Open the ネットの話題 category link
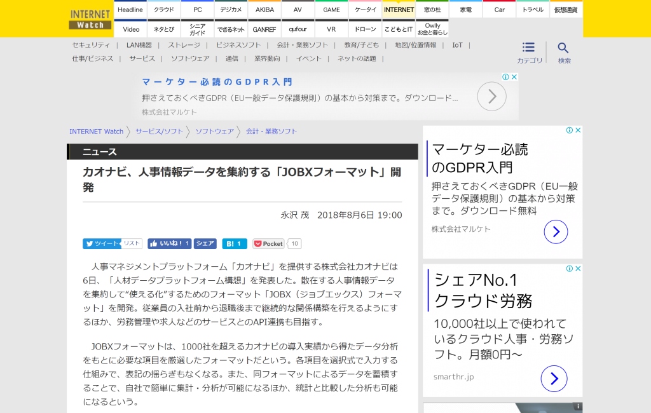 [x=357, y=58]
